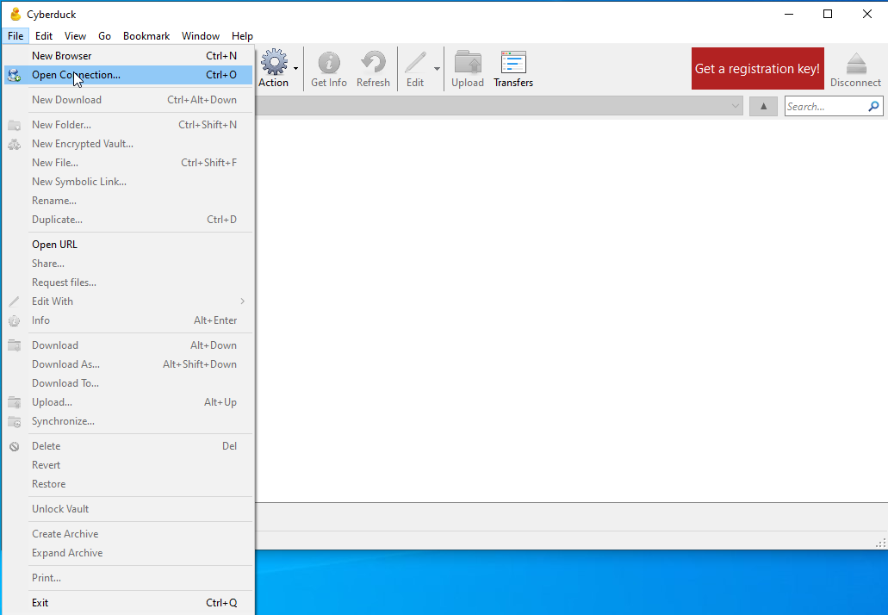Click the Open Connection globe icon
888x615 pixels.
(x=14, y=75)
